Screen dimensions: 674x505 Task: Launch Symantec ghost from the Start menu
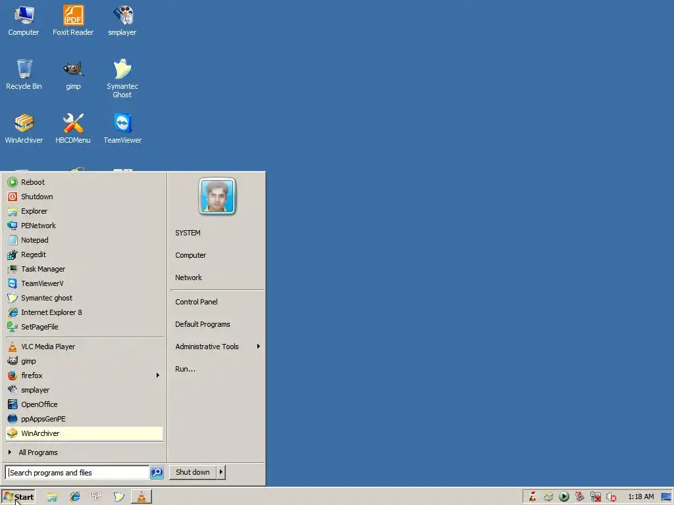coord(84,298)
